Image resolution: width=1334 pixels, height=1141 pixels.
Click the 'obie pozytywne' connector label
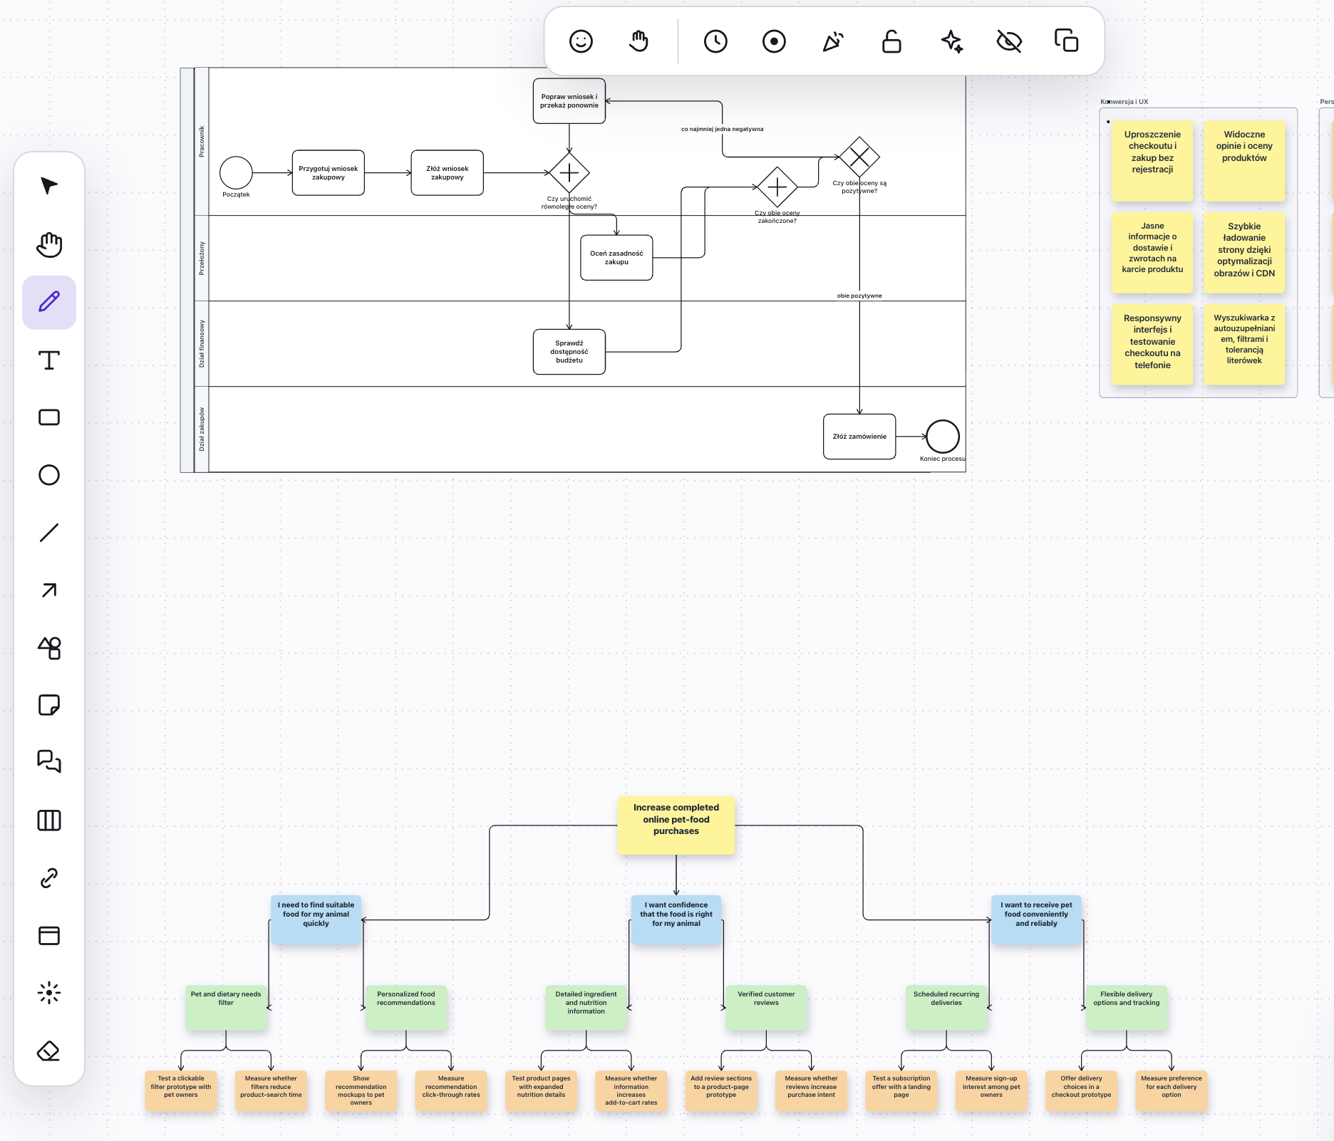[859, 296]
